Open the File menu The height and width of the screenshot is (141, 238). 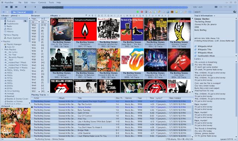[x=20, y=3]
